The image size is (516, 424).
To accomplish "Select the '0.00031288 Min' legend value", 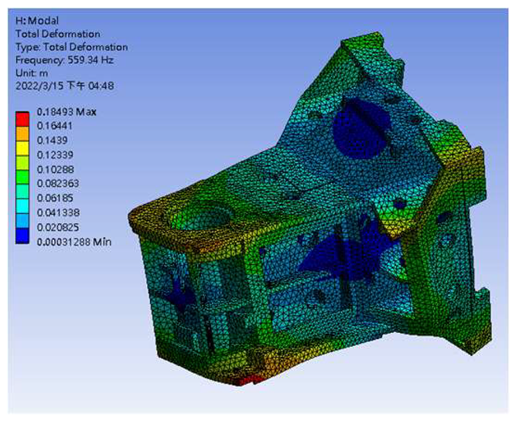I will click(74, 243).
